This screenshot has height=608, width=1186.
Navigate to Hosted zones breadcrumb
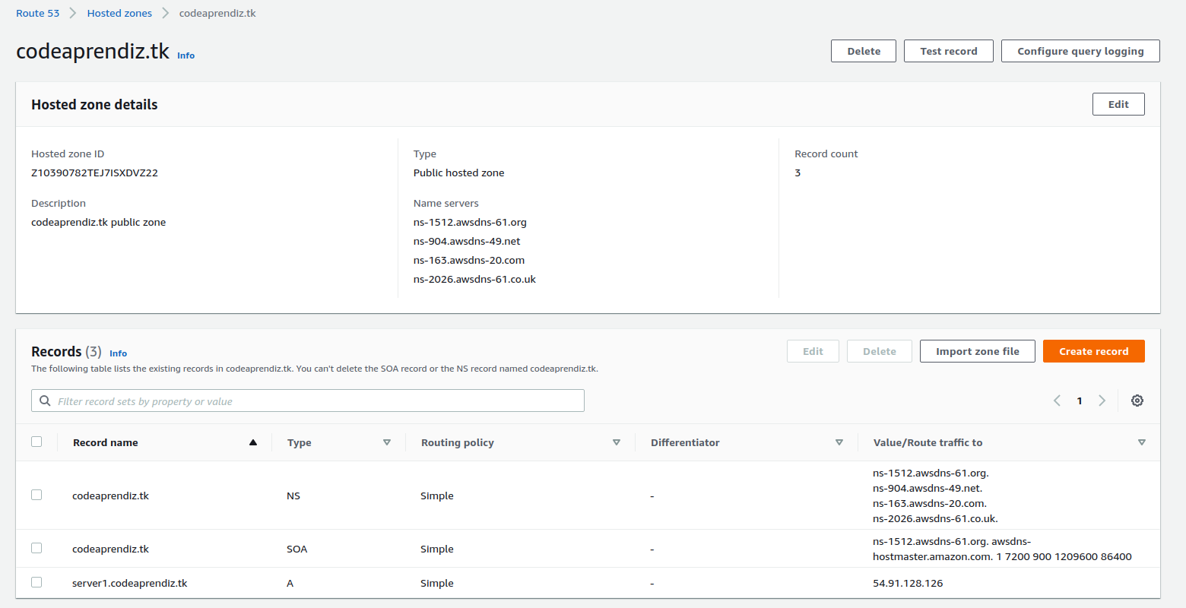pyautogui.click(x=119, y=13)
